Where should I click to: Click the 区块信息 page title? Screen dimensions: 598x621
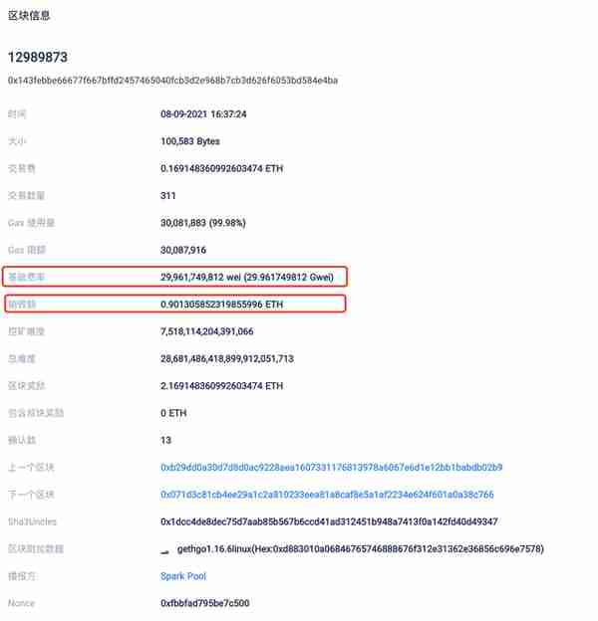[x=29, y=16]
